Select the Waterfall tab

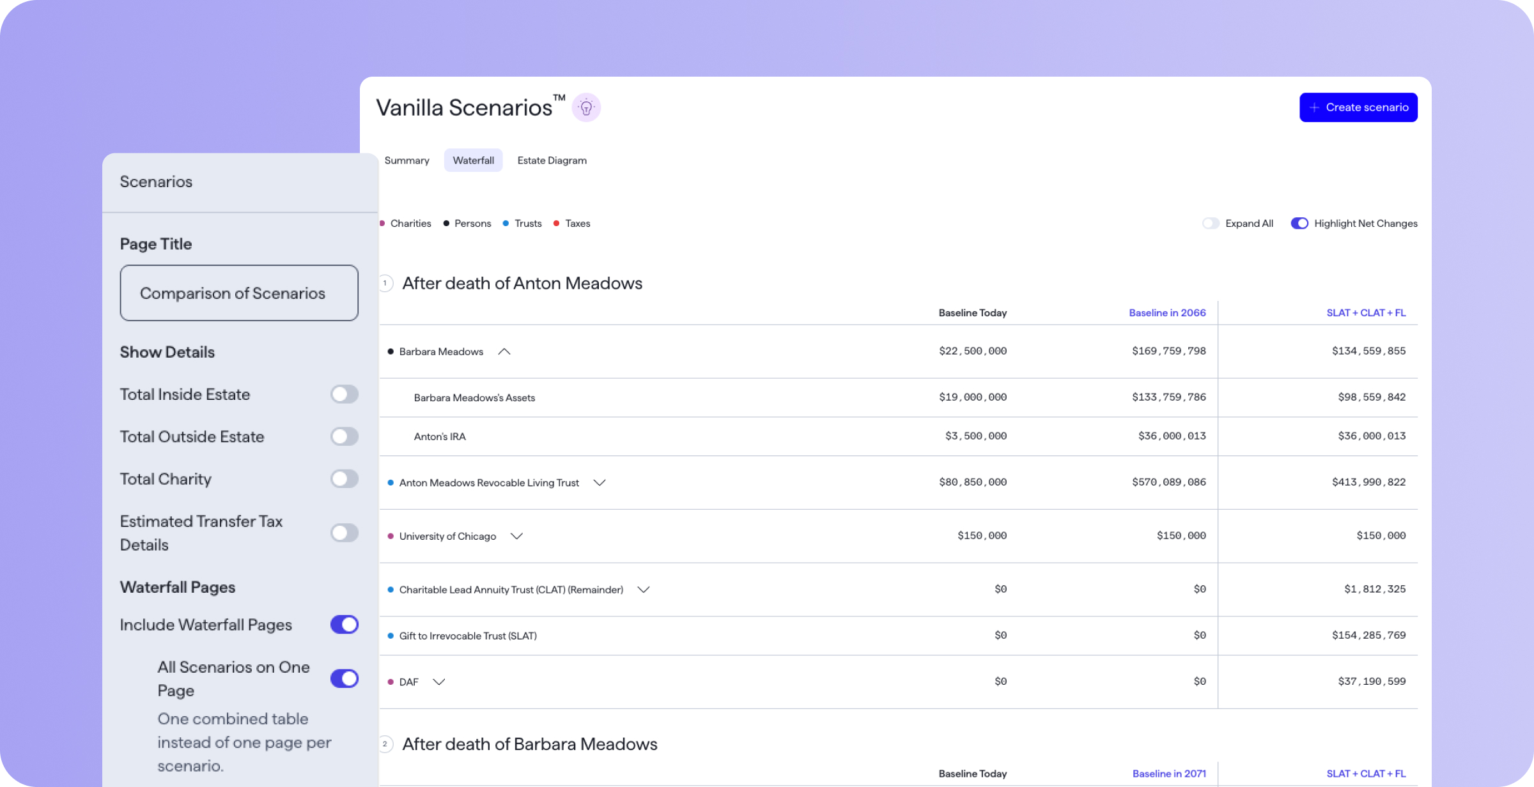[x=474, y=160]
